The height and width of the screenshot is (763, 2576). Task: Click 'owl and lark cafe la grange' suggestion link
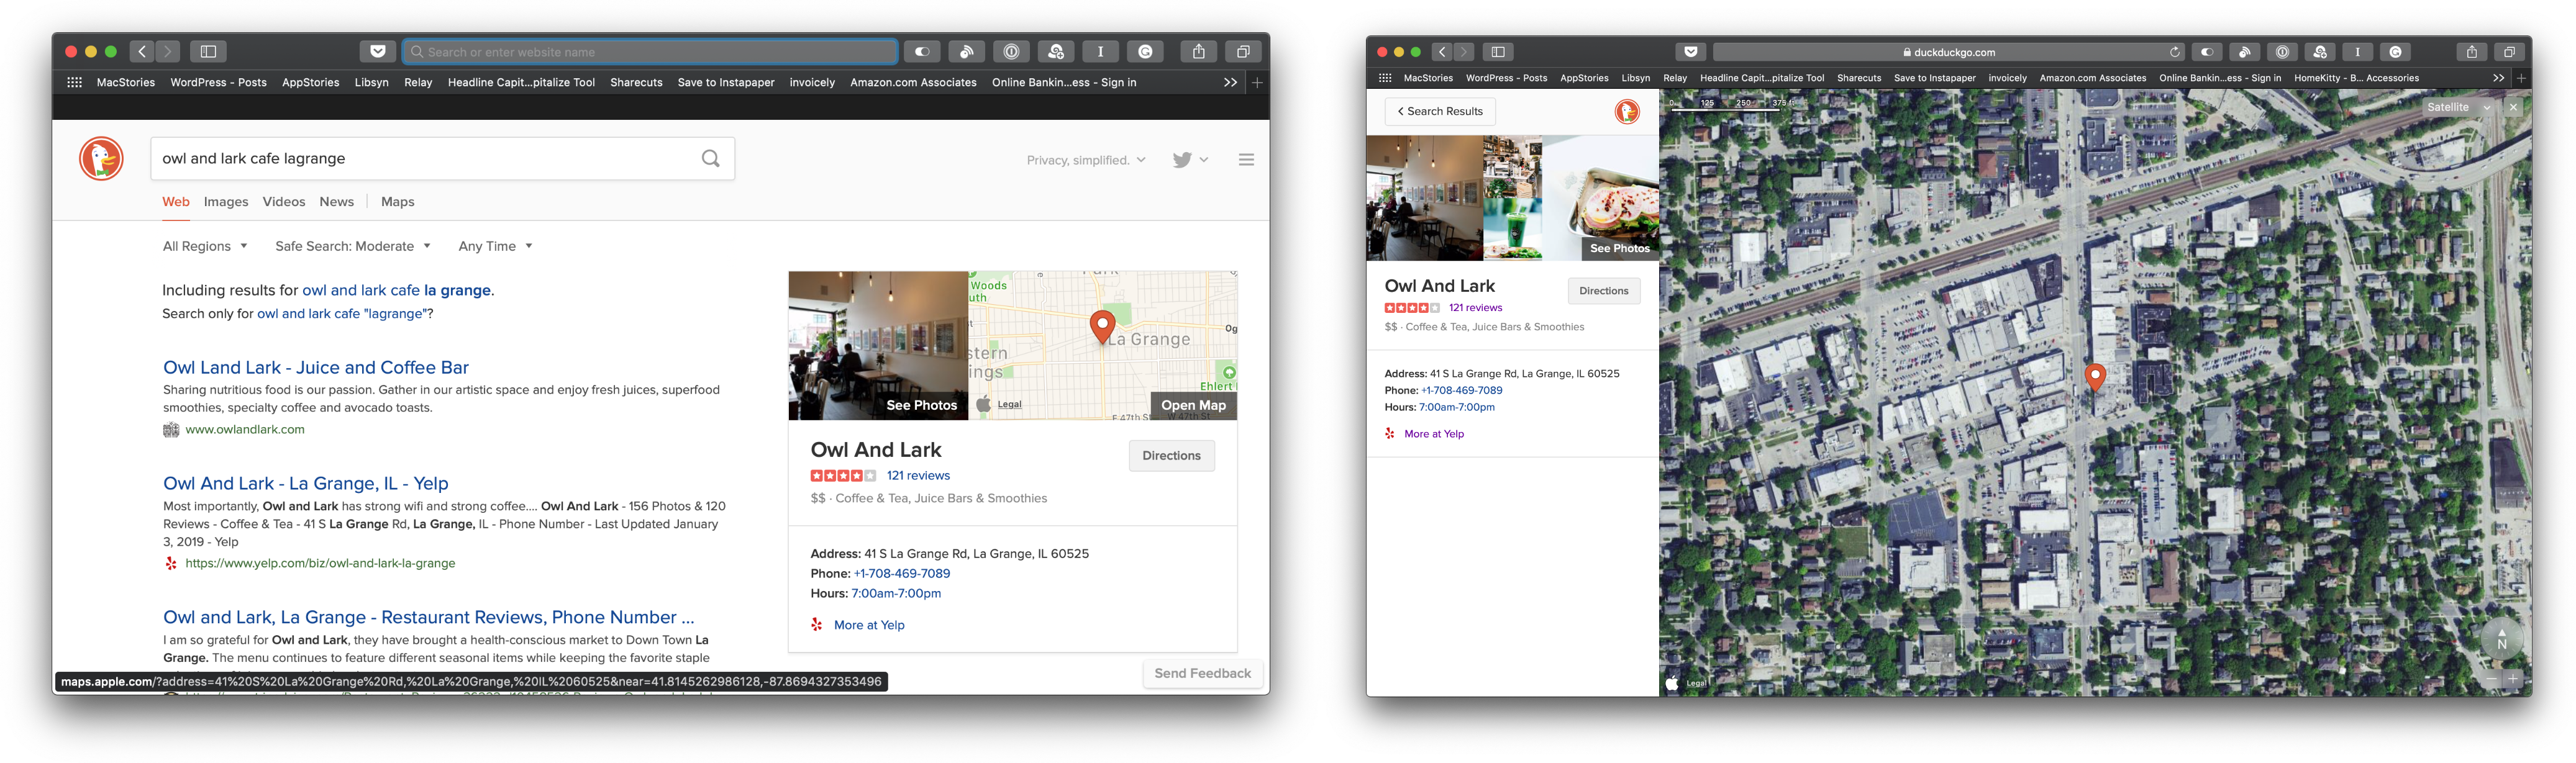point(396,290)
